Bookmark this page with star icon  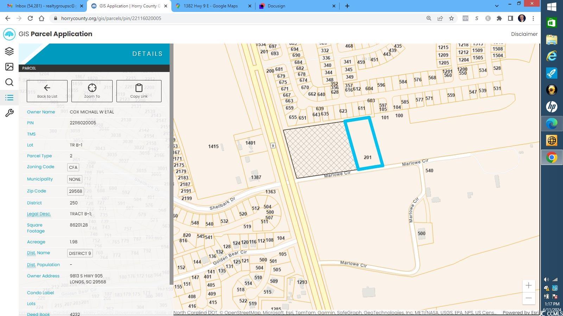[x=451, y=18]
